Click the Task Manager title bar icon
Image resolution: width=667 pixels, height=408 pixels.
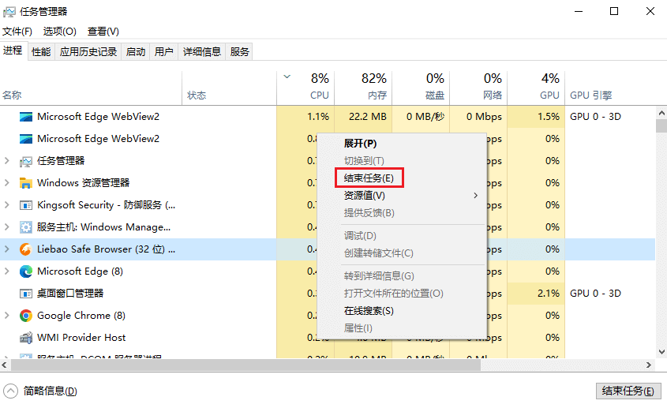tap(9, 12)
